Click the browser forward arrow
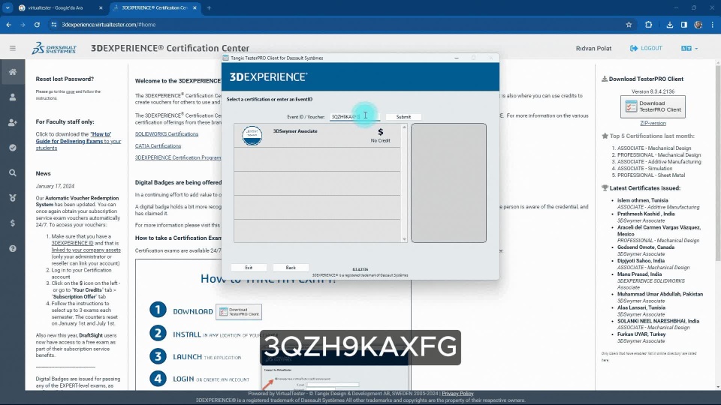This screenshot has height=405, width=721. click(x=23, y=25)
